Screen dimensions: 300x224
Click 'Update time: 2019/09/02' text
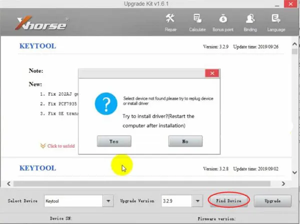click(x=256, y=169)
